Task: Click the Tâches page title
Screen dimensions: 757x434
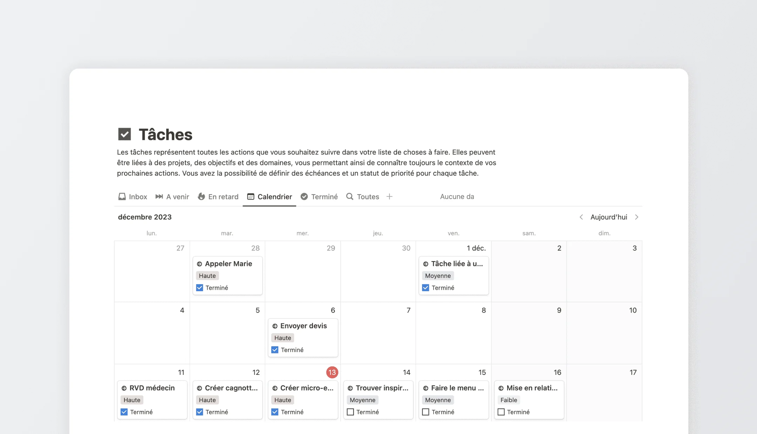Action: 165,134
